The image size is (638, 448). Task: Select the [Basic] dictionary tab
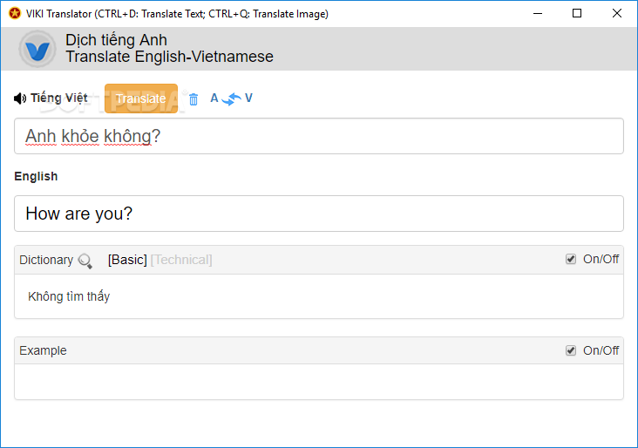point(127,260)
